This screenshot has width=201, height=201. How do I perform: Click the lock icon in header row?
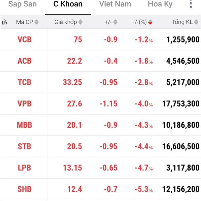tap(5, 22)
